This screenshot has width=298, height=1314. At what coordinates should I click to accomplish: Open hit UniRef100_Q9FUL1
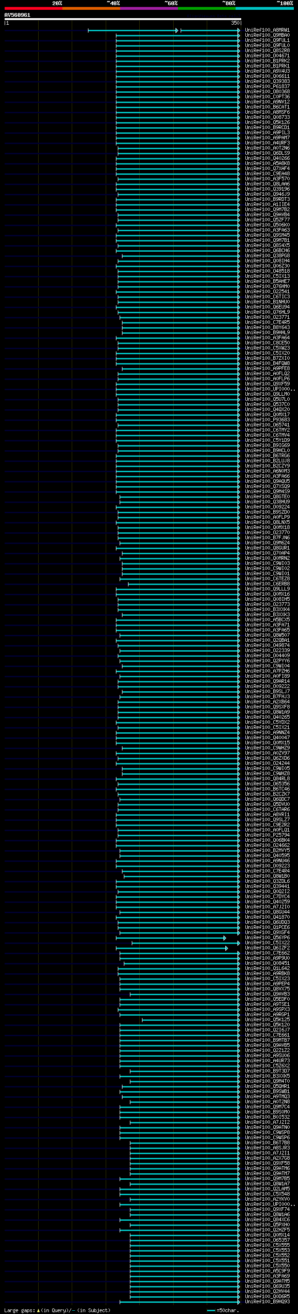coord(267,40)
